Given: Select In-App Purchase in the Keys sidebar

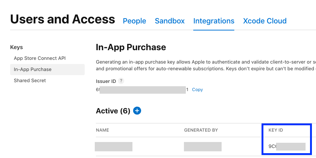Looking at the screenshot, I should (33, 70).
